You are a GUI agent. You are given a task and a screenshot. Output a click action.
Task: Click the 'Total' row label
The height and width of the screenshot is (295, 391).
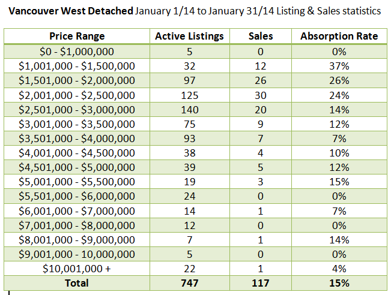click(x=77, y=283)
